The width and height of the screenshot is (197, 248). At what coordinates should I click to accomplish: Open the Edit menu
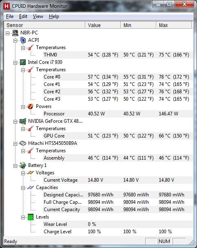(x=23, y=16)
